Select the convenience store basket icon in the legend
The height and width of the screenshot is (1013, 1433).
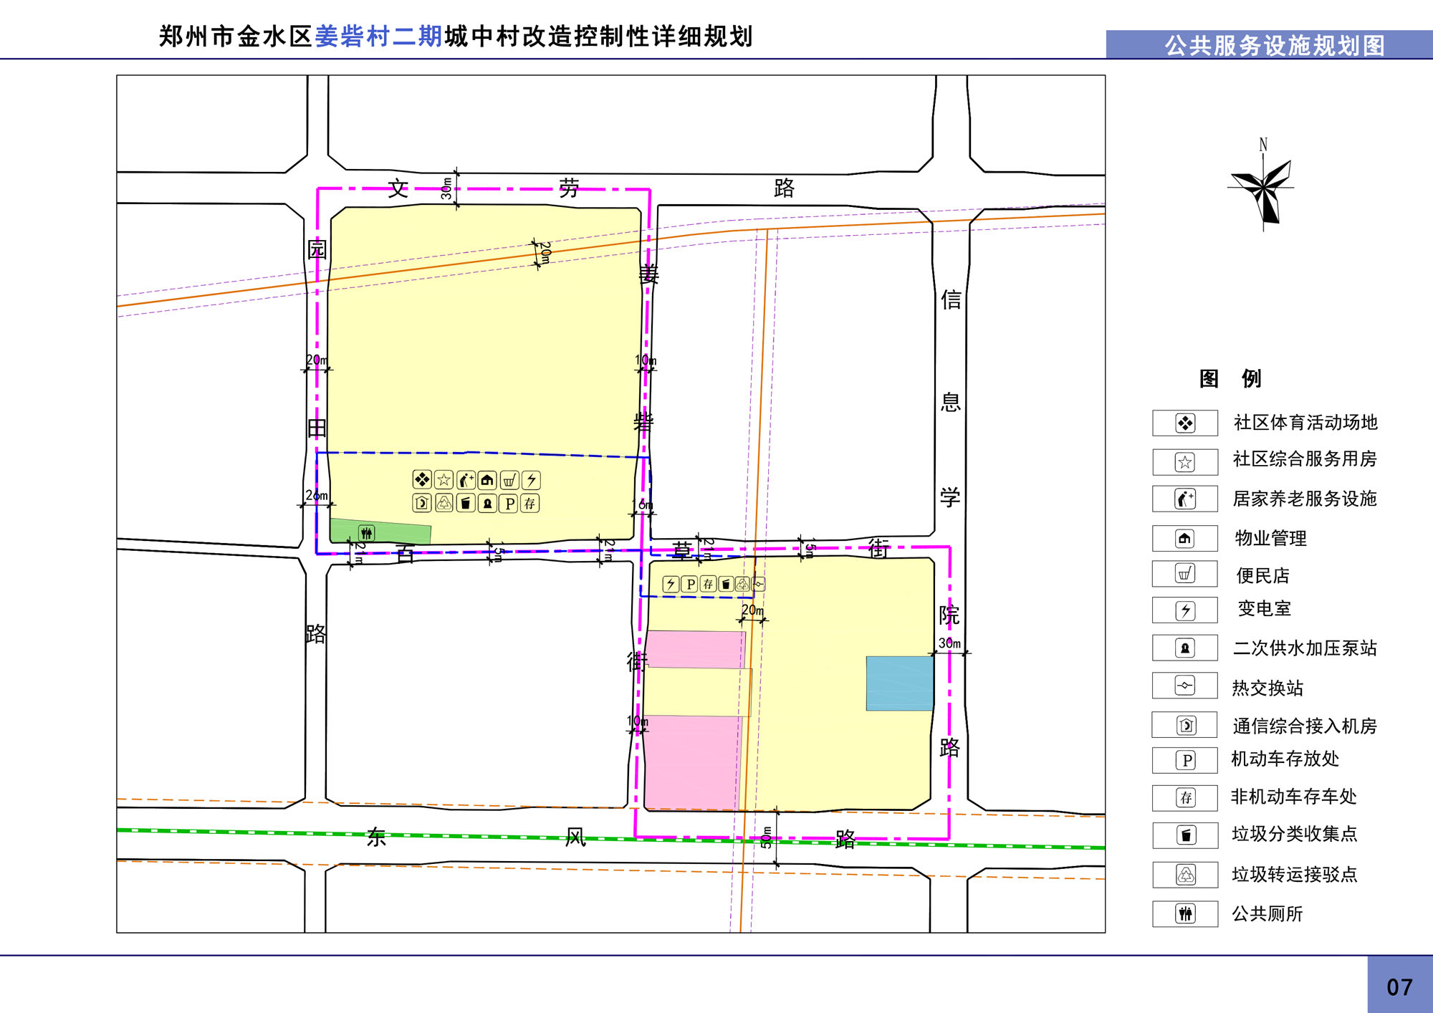pyautogui.click(x=1185, y=573)
